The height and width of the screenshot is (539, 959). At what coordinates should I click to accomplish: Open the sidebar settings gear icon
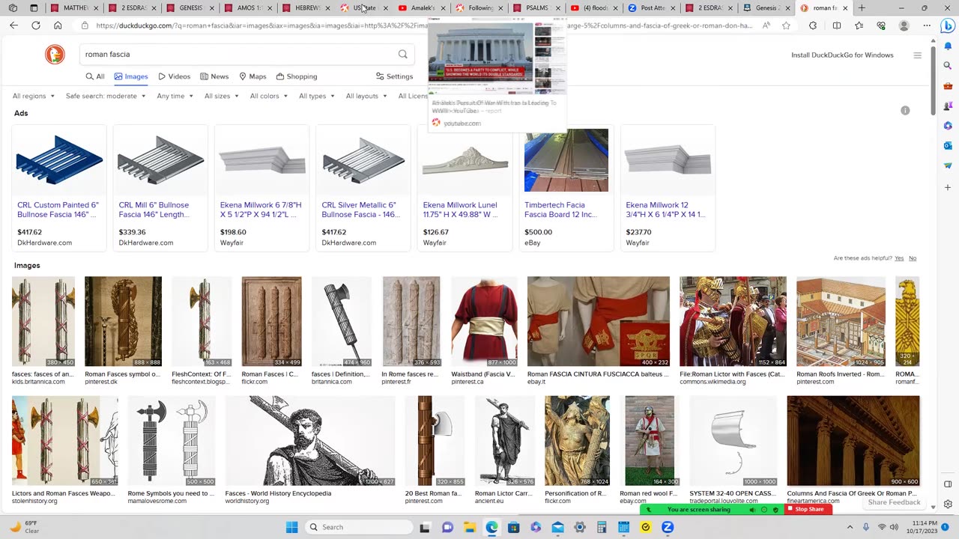point(948,504)
